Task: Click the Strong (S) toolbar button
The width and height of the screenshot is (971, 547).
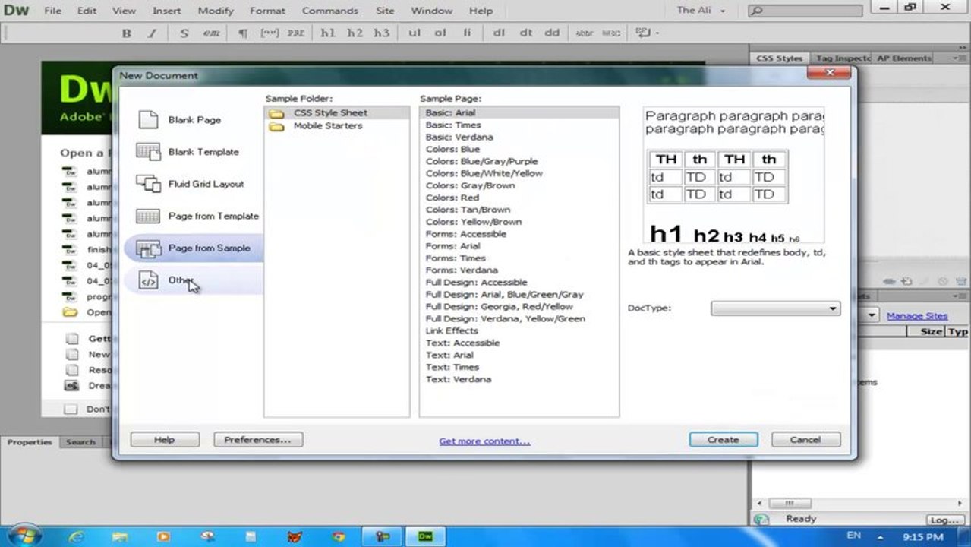Action: pos(184,33)
